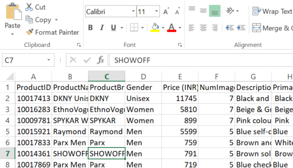Image resolution: width=293 pixels, height=168 pixels.
Task: Click the selected SHOWOFF cell C7
Action: tap(107, 154)
